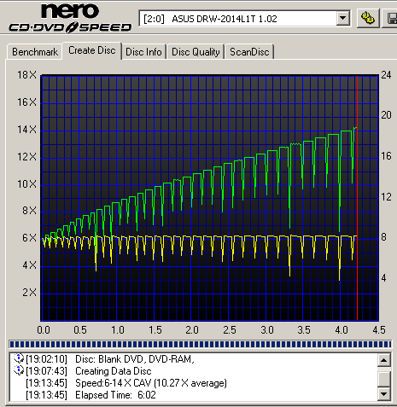Viewport: 397px width, 407px height.
Task: Select the Create Disc tab
Action: pyautogui.click(x=92, y=50)
